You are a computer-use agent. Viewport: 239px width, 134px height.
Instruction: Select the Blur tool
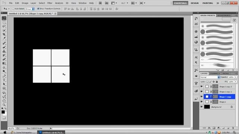4,67
